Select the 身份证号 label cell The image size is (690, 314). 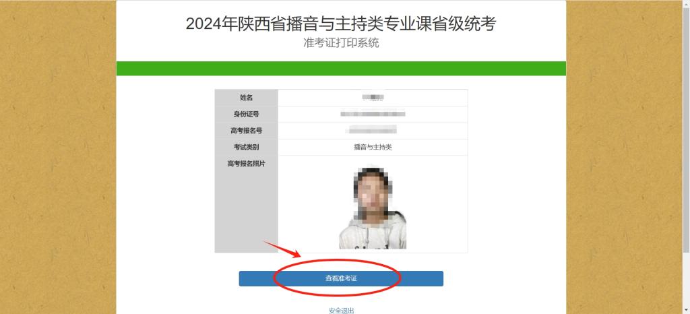[247, 115]
